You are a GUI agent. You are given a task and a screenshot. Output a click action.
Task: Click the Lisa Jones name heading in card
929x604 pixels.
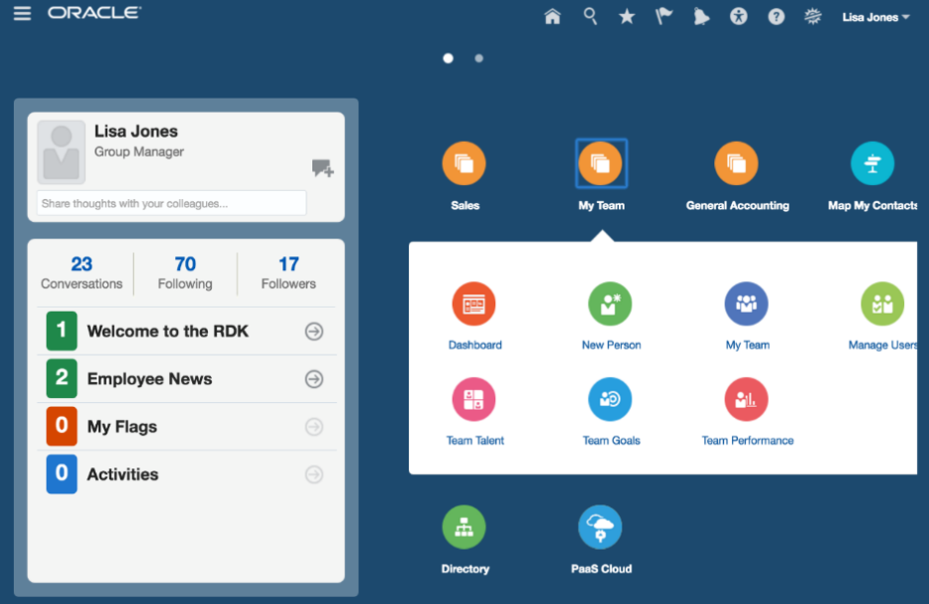137,131
